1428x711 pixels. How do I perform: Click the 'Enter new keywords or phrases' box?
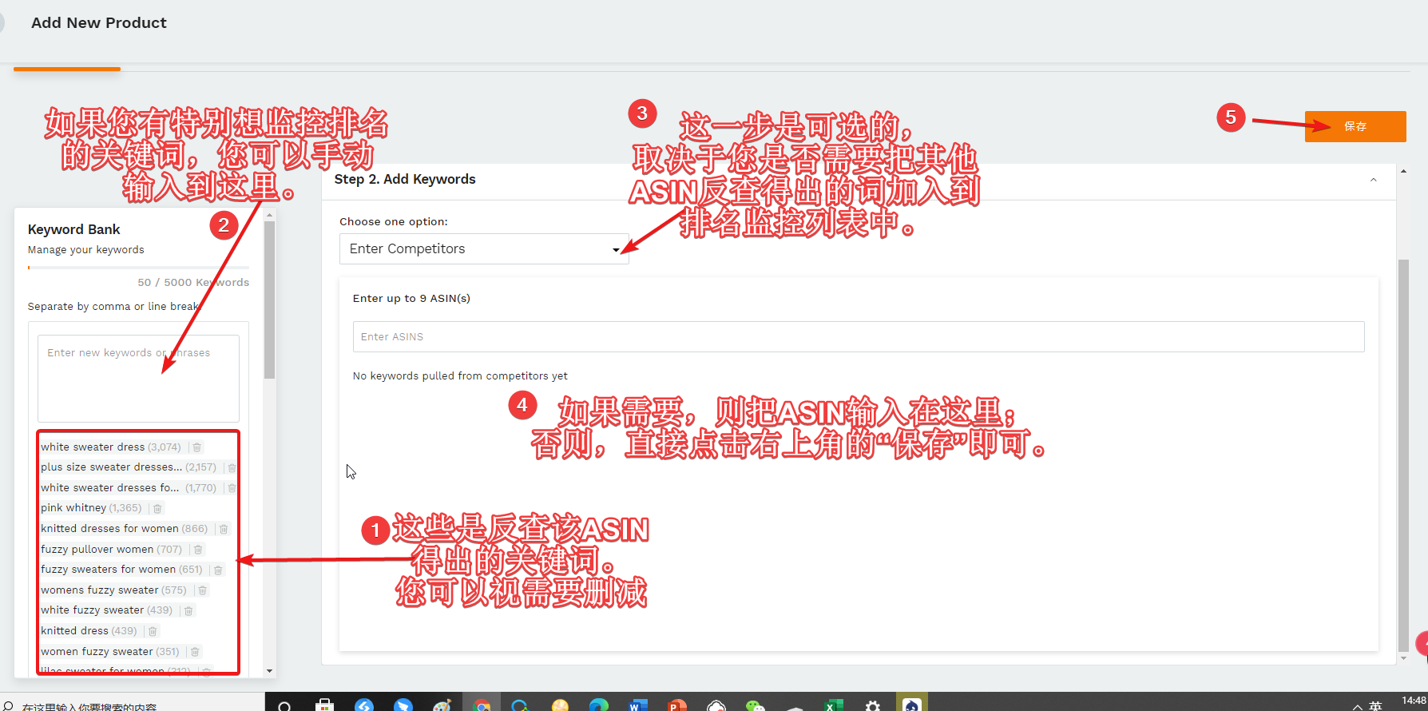point(138,378)
